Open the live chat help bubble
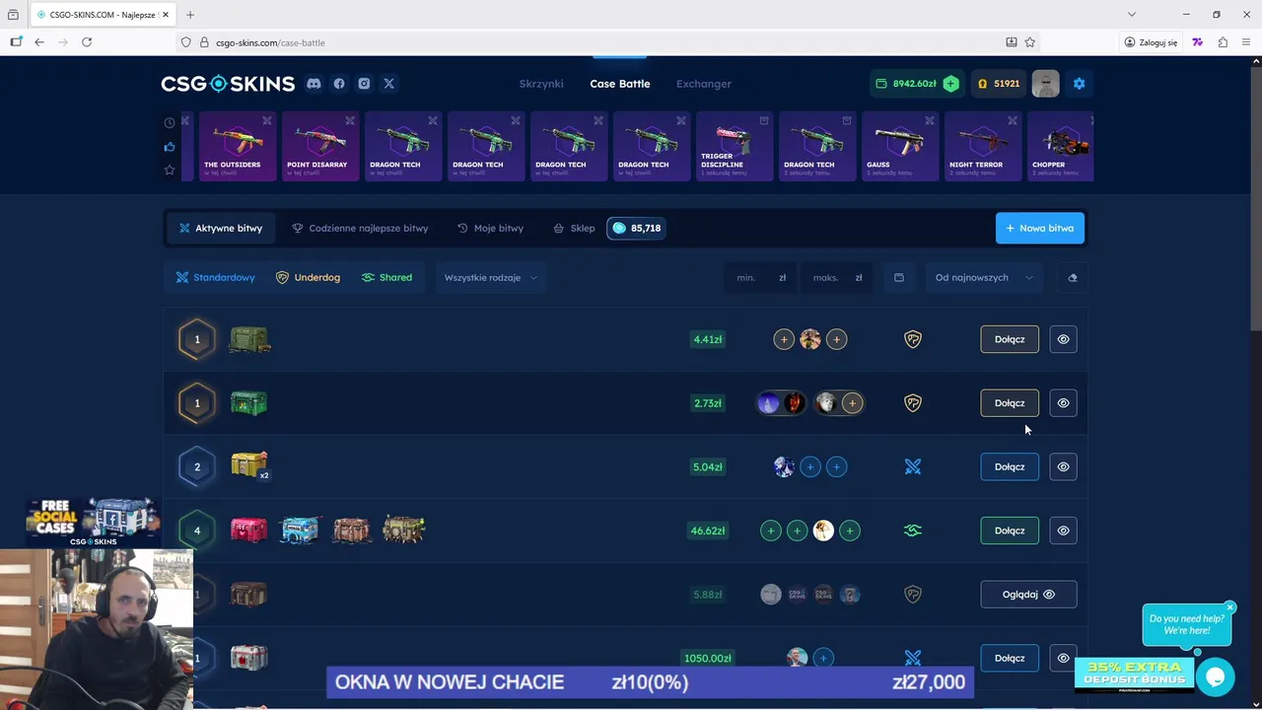This screenshot has width=1262, height=710. (x=1215, y=677)
